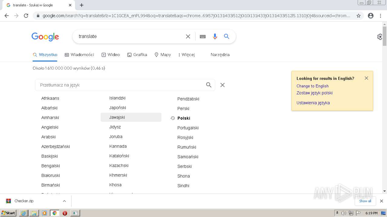Click the magnifier in the language search field
Viewport: 387px width, 217px height.
[x=209, y=85]
